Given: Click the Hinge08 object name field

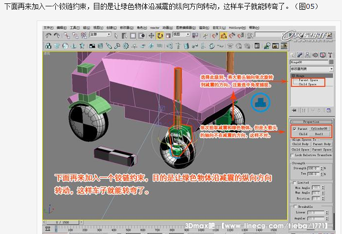Looking at the screenshot, I should coord(309,62).
